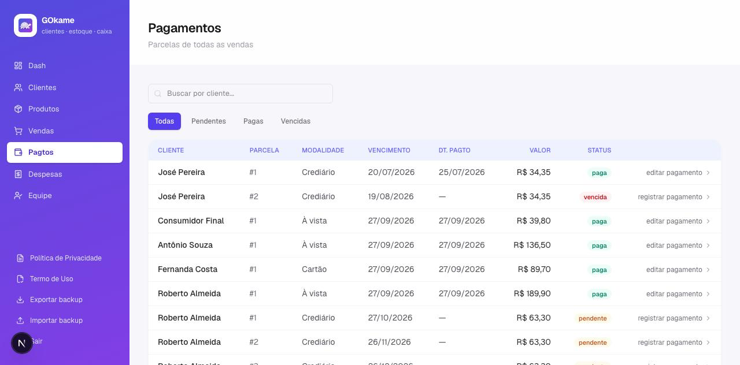Click the Importar backup upload icon

pos(20,321)
